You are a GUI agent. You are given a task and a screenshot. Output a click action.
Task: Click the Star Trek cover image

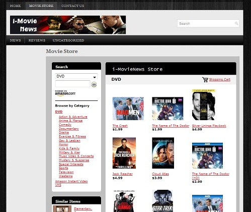click(x=162, y=201)
